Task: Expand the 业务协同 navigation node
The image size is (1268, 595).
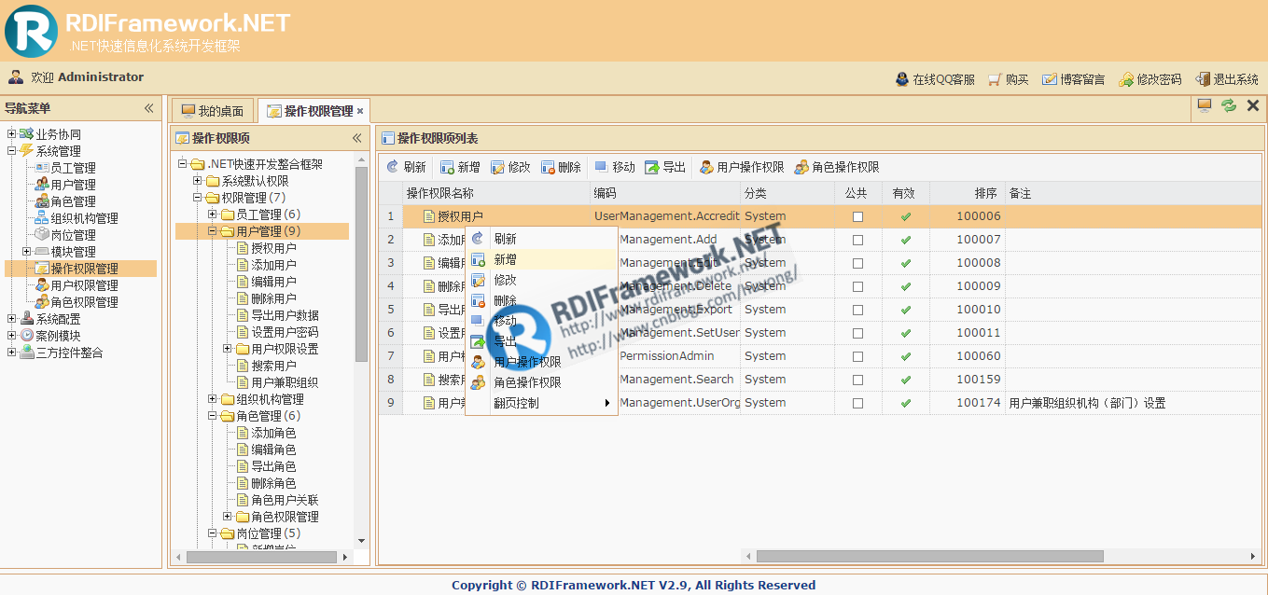Action: pyautogui.click(x=11, y=134)
